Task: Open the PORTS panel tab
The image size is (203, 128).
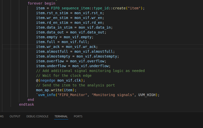Action: (78, 116)
